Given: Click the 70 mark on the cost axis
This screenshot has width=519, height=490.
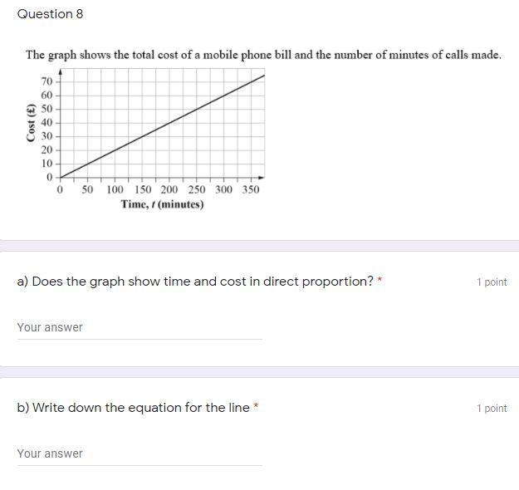Looking at the screenshot, I should 46,81.
